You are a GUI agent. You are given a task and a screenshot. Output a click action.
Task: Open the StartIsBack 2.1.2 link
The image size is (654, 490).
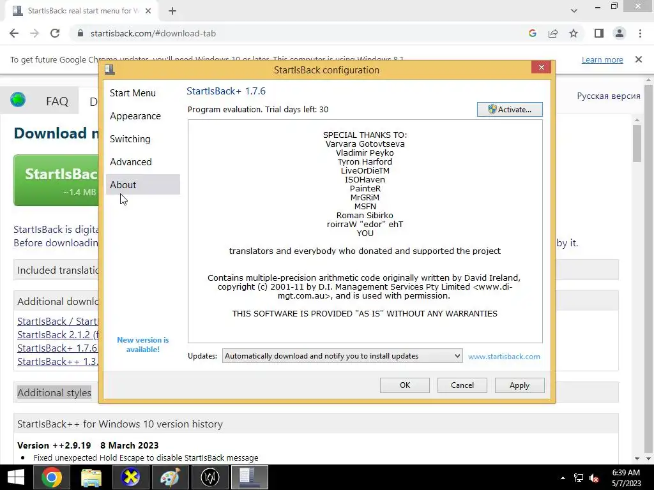coord(58,334)
